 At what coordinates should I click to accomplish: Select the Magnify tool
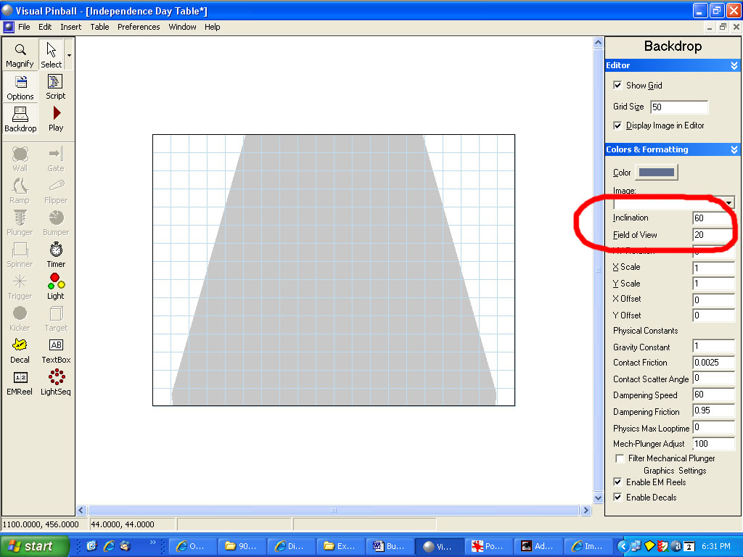click(20, 54)
